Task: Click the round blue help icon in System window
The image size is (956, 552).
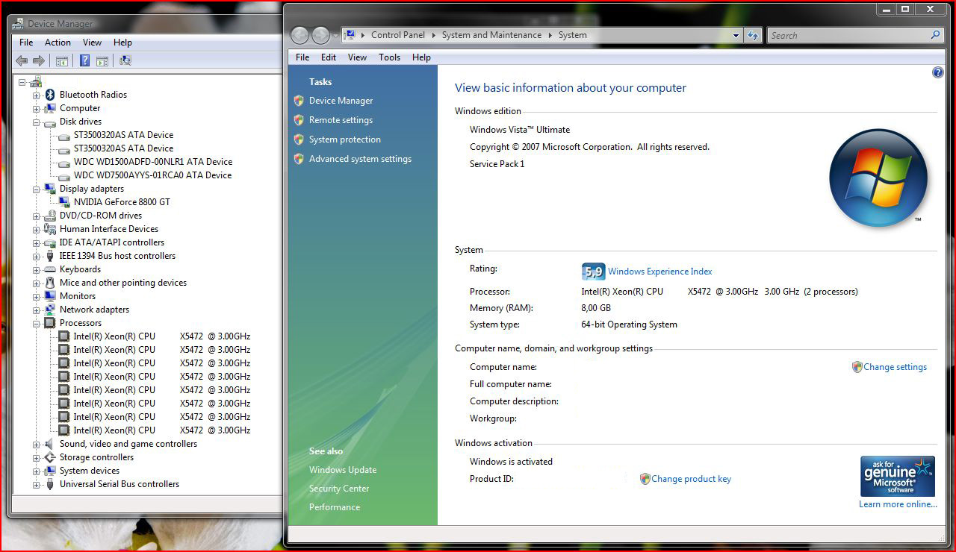Action: tap(938, 72)
